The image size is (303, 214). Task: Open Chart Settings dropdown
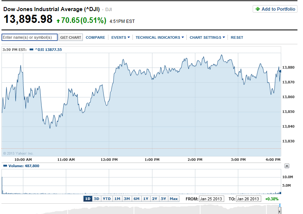coord(207,37)
